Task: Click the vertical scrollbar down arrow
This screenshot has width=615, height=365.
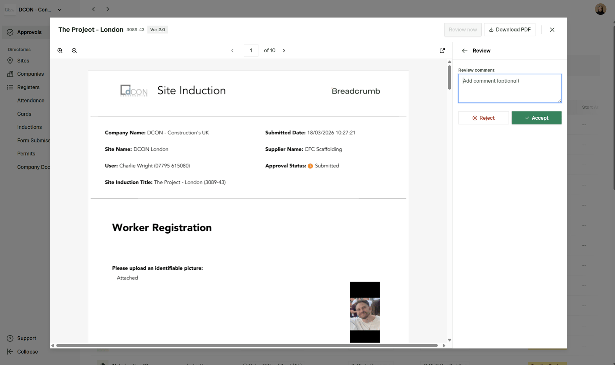Action: click(449, 340)
